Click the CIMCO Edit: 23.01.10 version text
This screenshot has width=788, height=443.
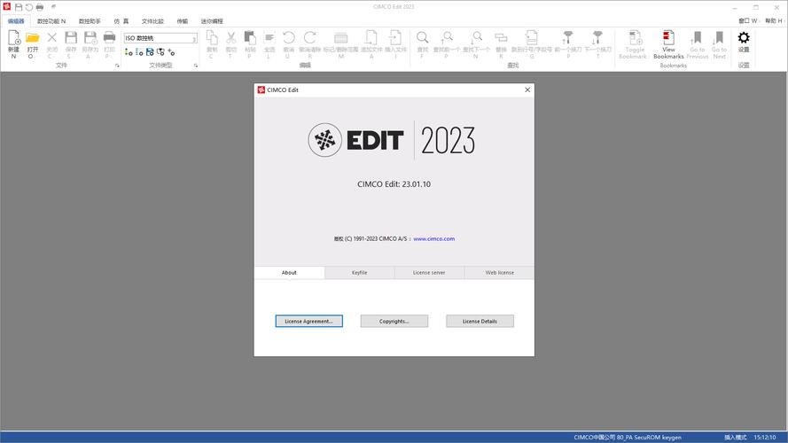point(394,183)
